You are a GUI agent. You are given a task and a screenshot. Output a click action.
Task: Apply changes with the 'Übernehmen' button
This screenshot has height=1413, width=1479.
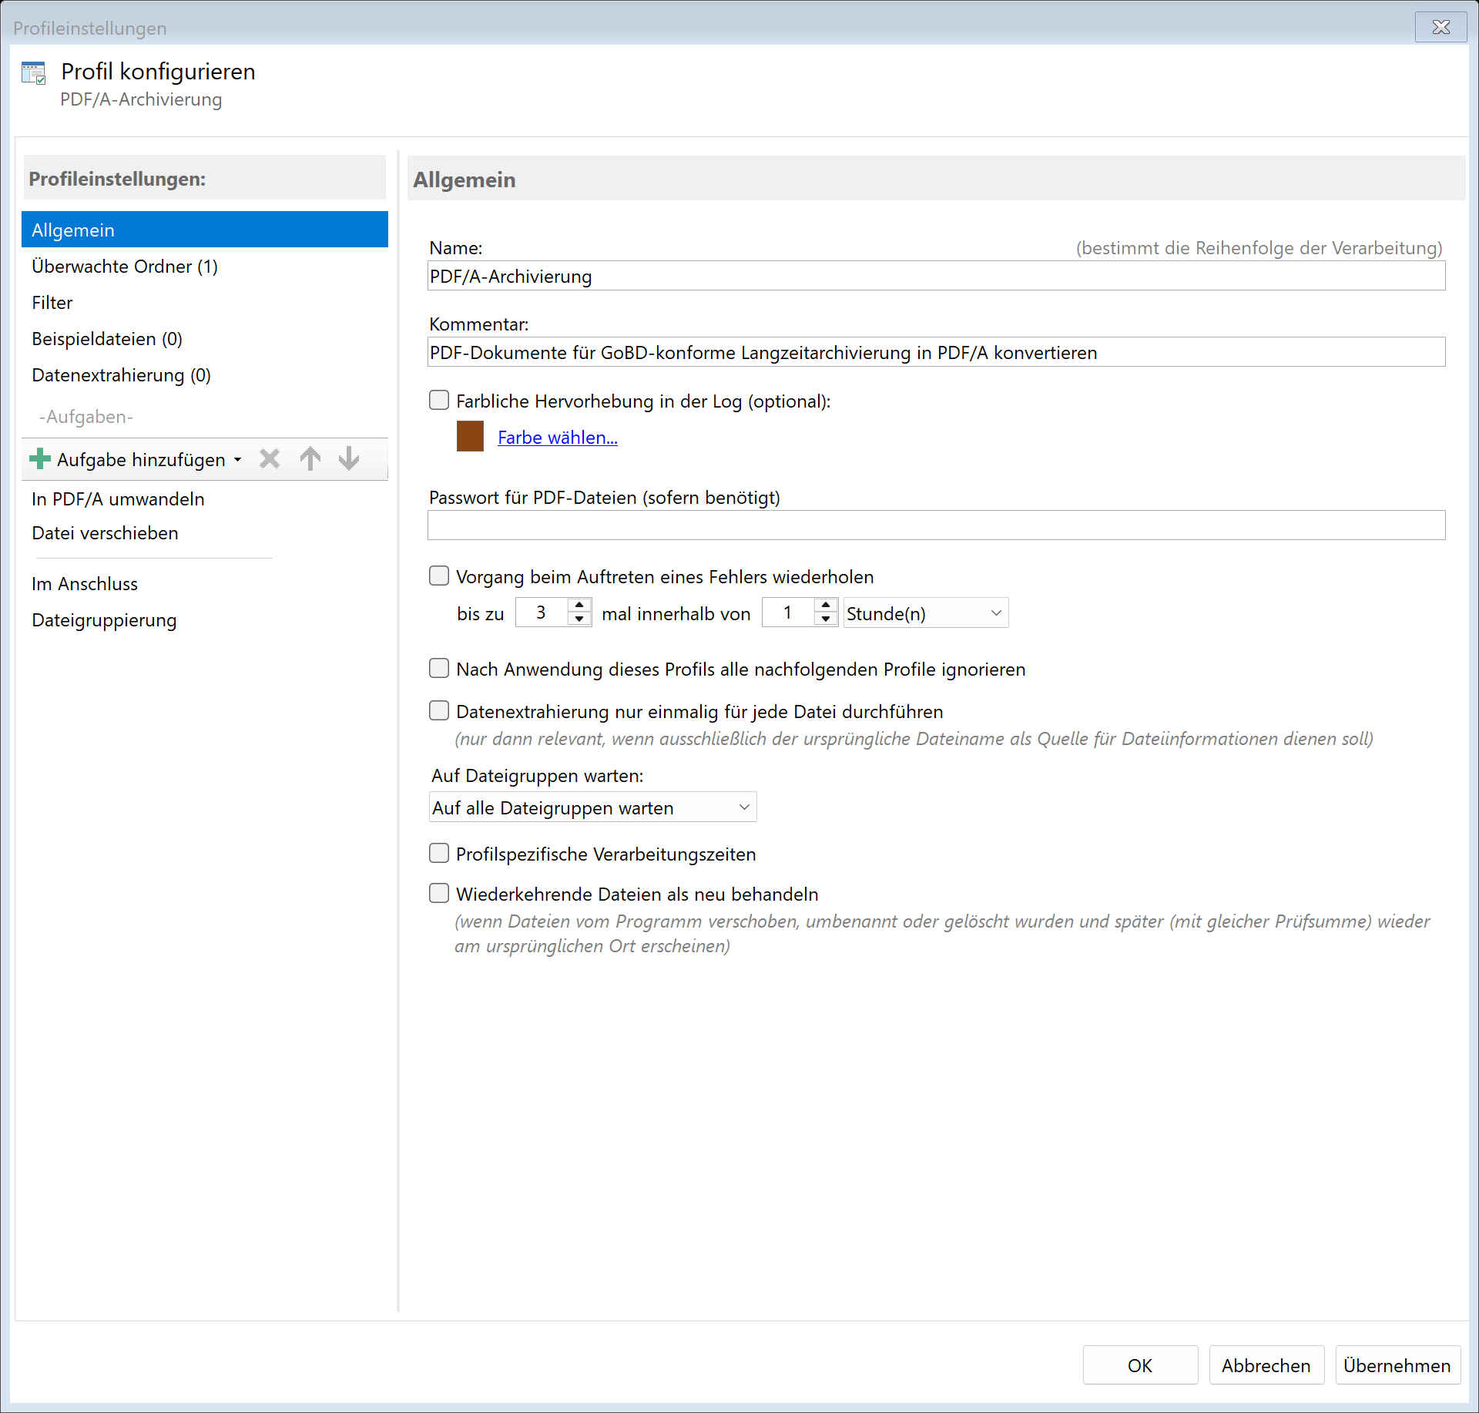(1397, 1364)
